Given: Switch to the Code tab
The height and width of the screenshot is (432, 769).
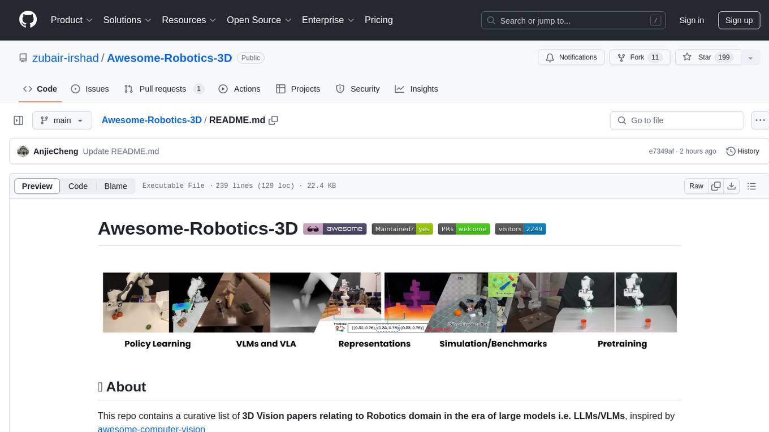Looking at the screenshot, I should click(40, 89).
